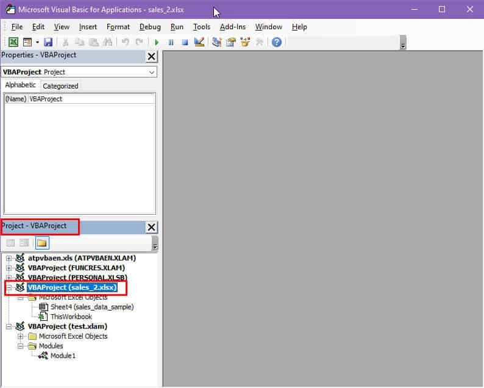
Task: Click the VBA application title bar icon
Action: [x=10, y=10]
